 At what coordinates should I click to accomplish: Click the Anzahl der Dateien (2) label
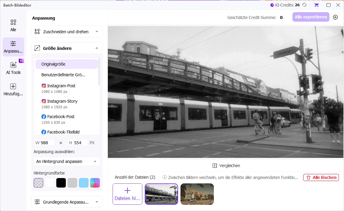coord(135,177)
